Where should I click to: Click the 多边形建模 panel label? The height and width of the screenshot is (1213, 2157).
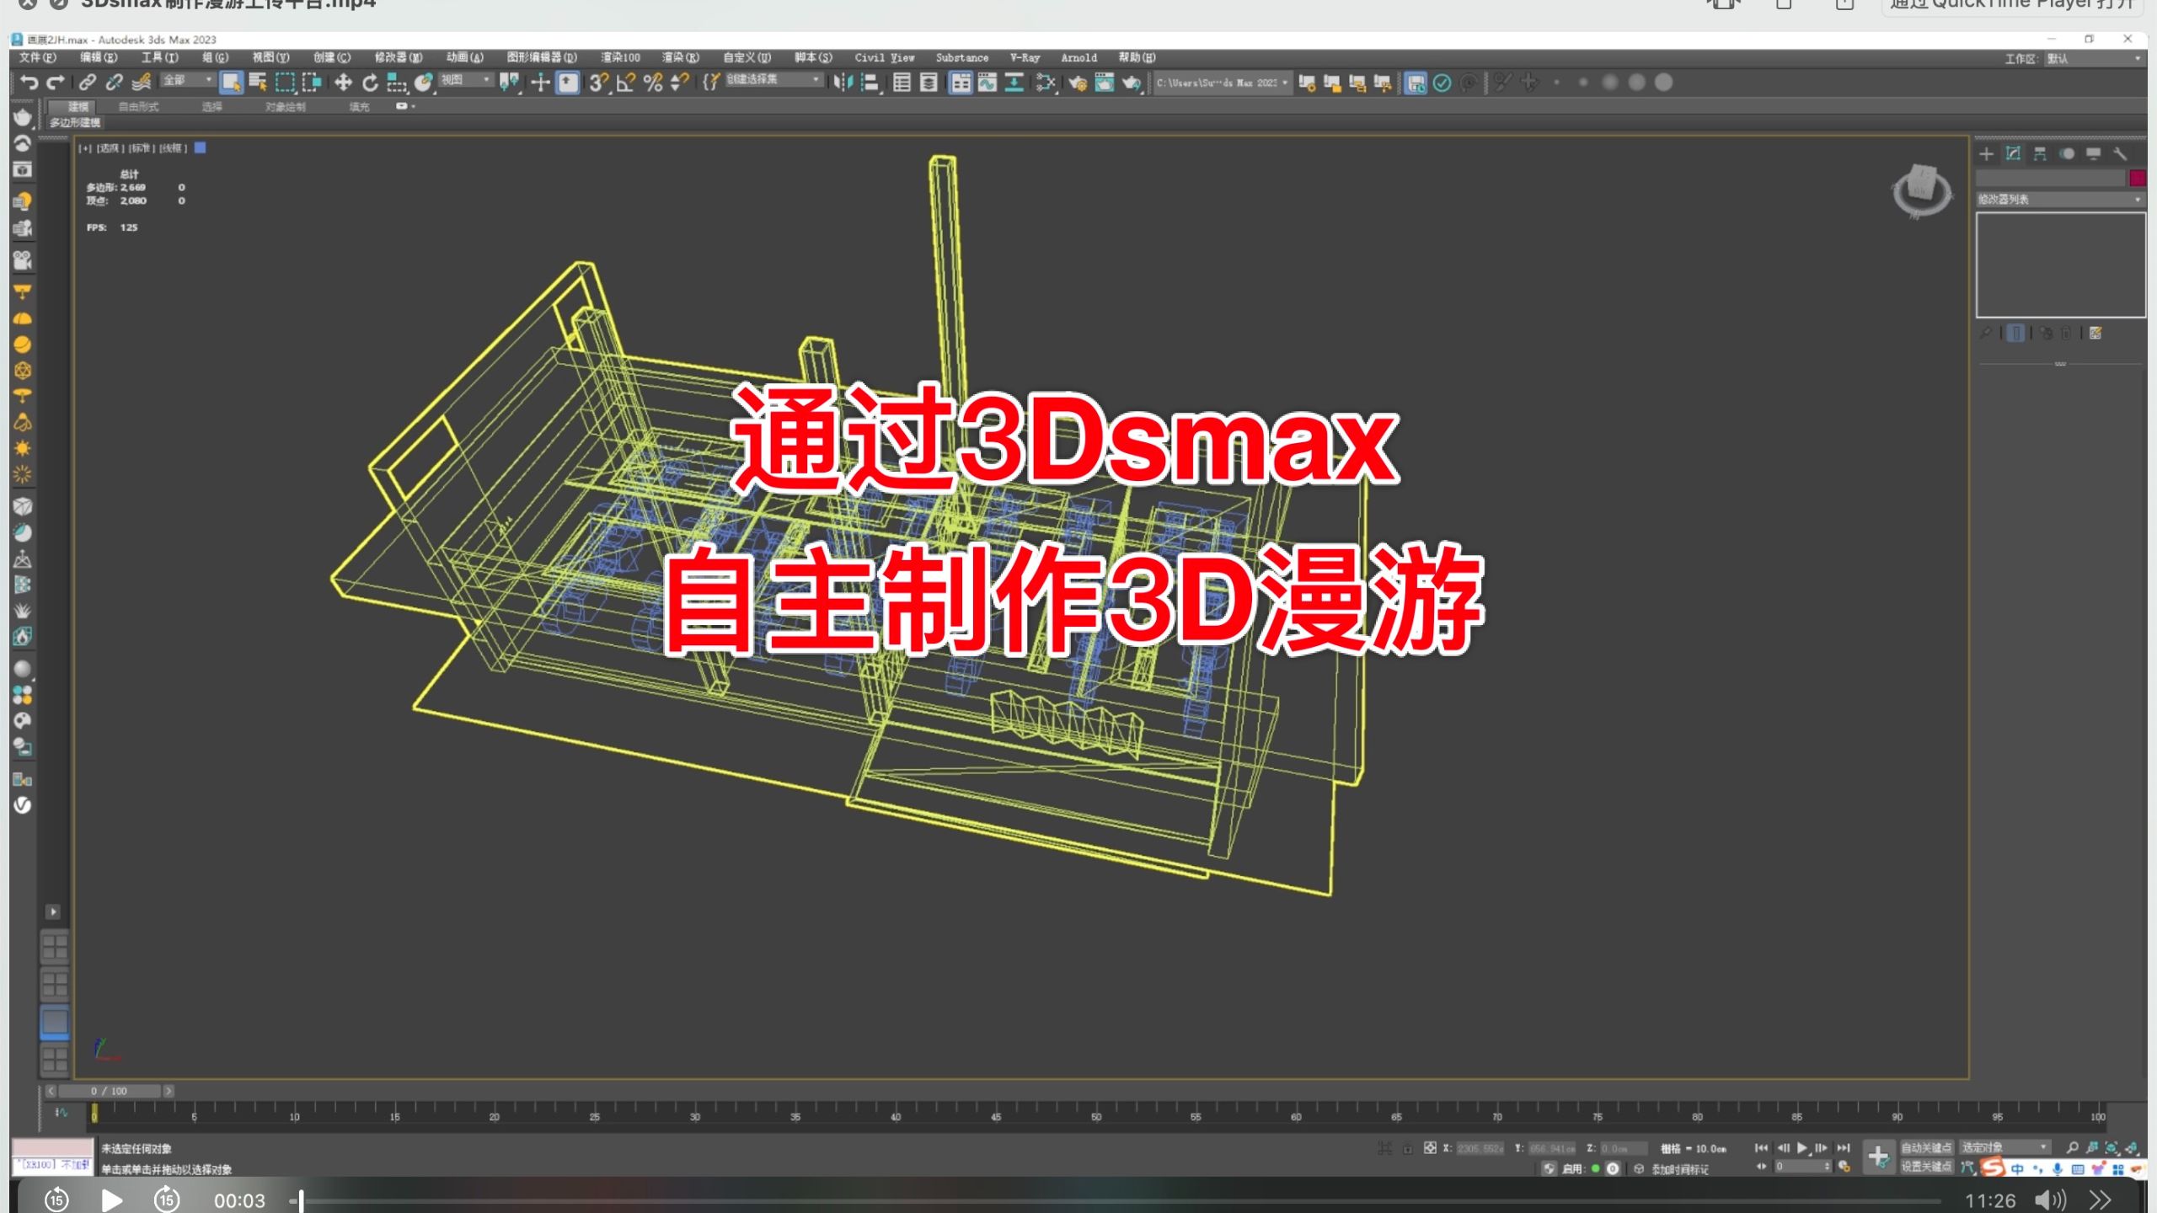pos(75,123)
